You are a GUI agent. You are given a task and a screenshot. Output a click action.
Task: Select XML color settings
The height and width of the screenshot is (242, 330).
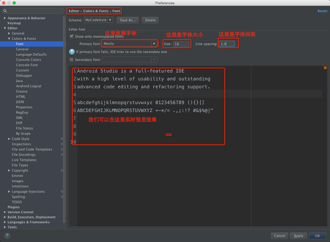coord(19,118)
